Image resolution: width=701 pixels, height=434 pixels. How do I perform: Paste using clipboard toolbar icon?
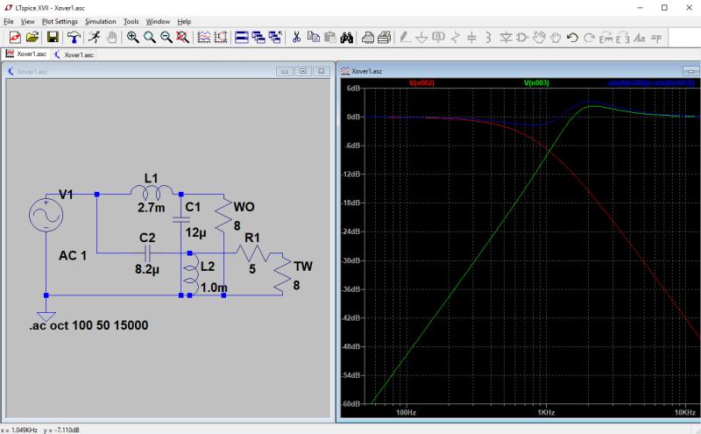pyautogui.click(x=330, y=37)
